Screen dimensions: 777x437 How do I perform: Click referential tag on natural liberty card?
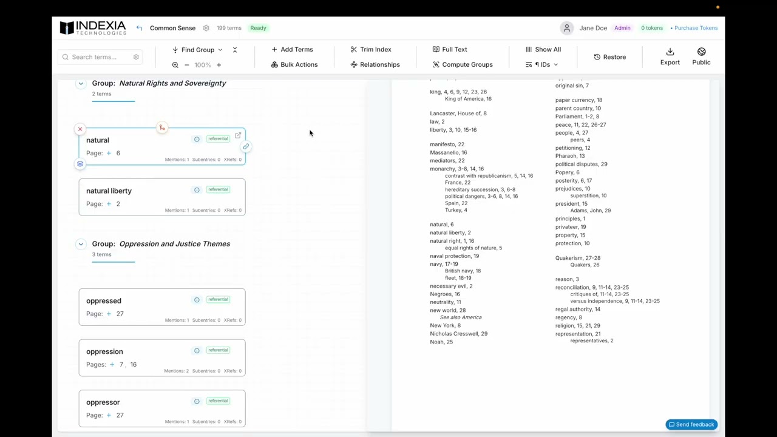click(x=218, y=189)
